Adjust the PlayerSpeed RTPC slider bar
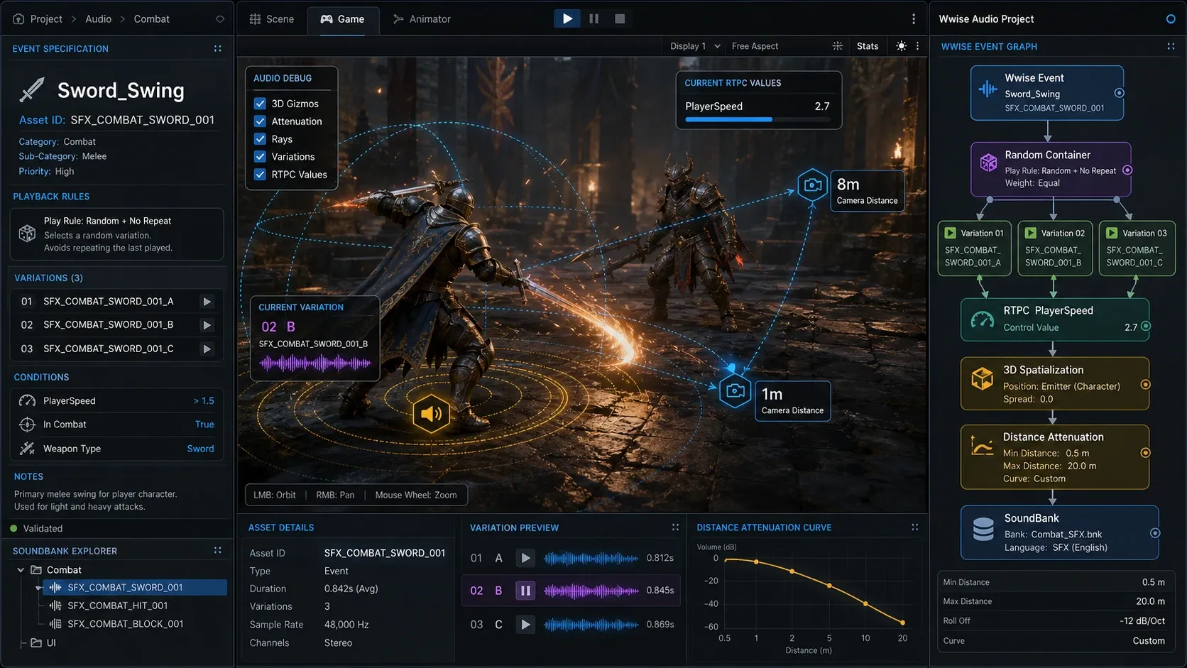The height and width of the screenshot is (668, 1187). 757,120
